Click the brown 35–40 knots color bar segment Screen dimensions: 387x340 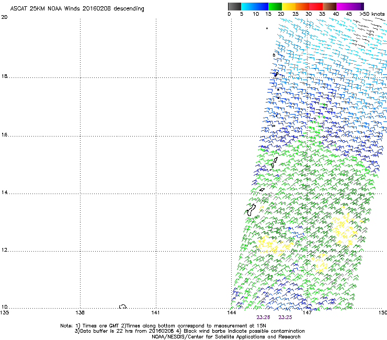[329, 6]
